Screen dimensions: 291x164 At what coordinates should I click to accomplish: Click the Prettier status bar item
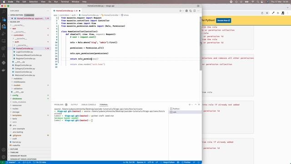186,162
